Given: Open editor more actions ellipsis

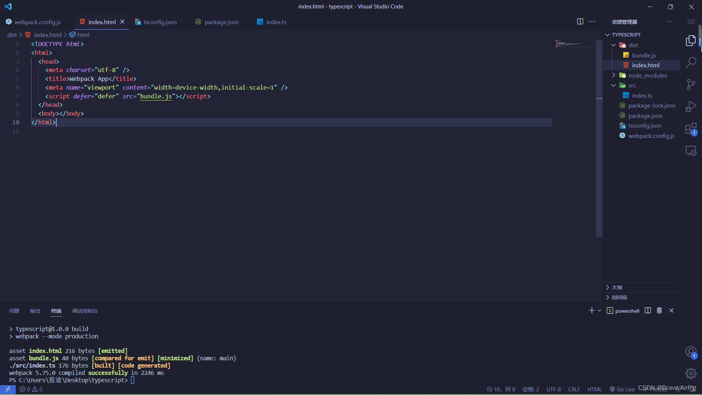Looking at the screenshot, I should coord(592,22).
